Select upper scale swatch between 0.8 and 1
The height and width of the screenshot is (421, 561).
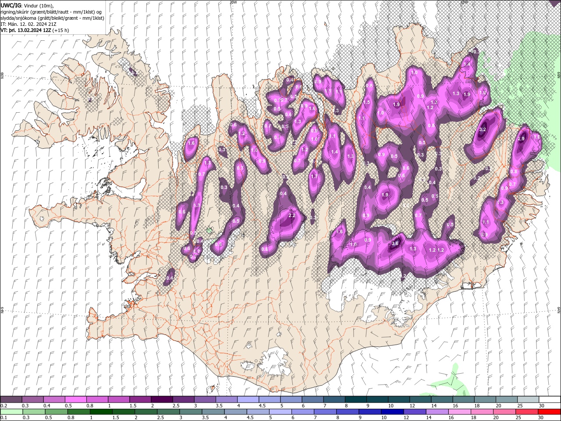97,400
